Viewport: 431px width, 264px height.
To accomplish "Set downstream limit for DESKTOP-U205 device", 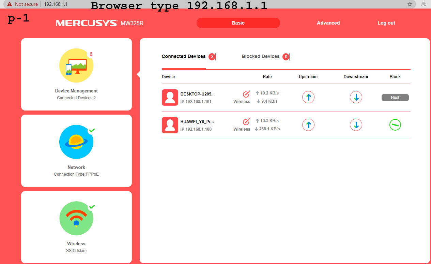I will click(x=356, y=98).
